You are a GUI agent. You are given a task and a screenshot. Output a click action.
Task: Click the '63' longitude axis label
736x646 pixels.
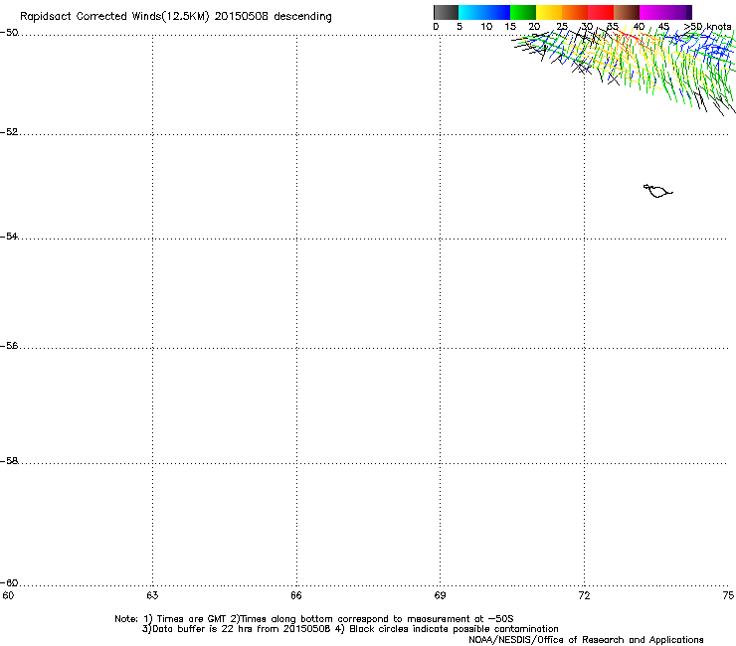click(152, 595)
